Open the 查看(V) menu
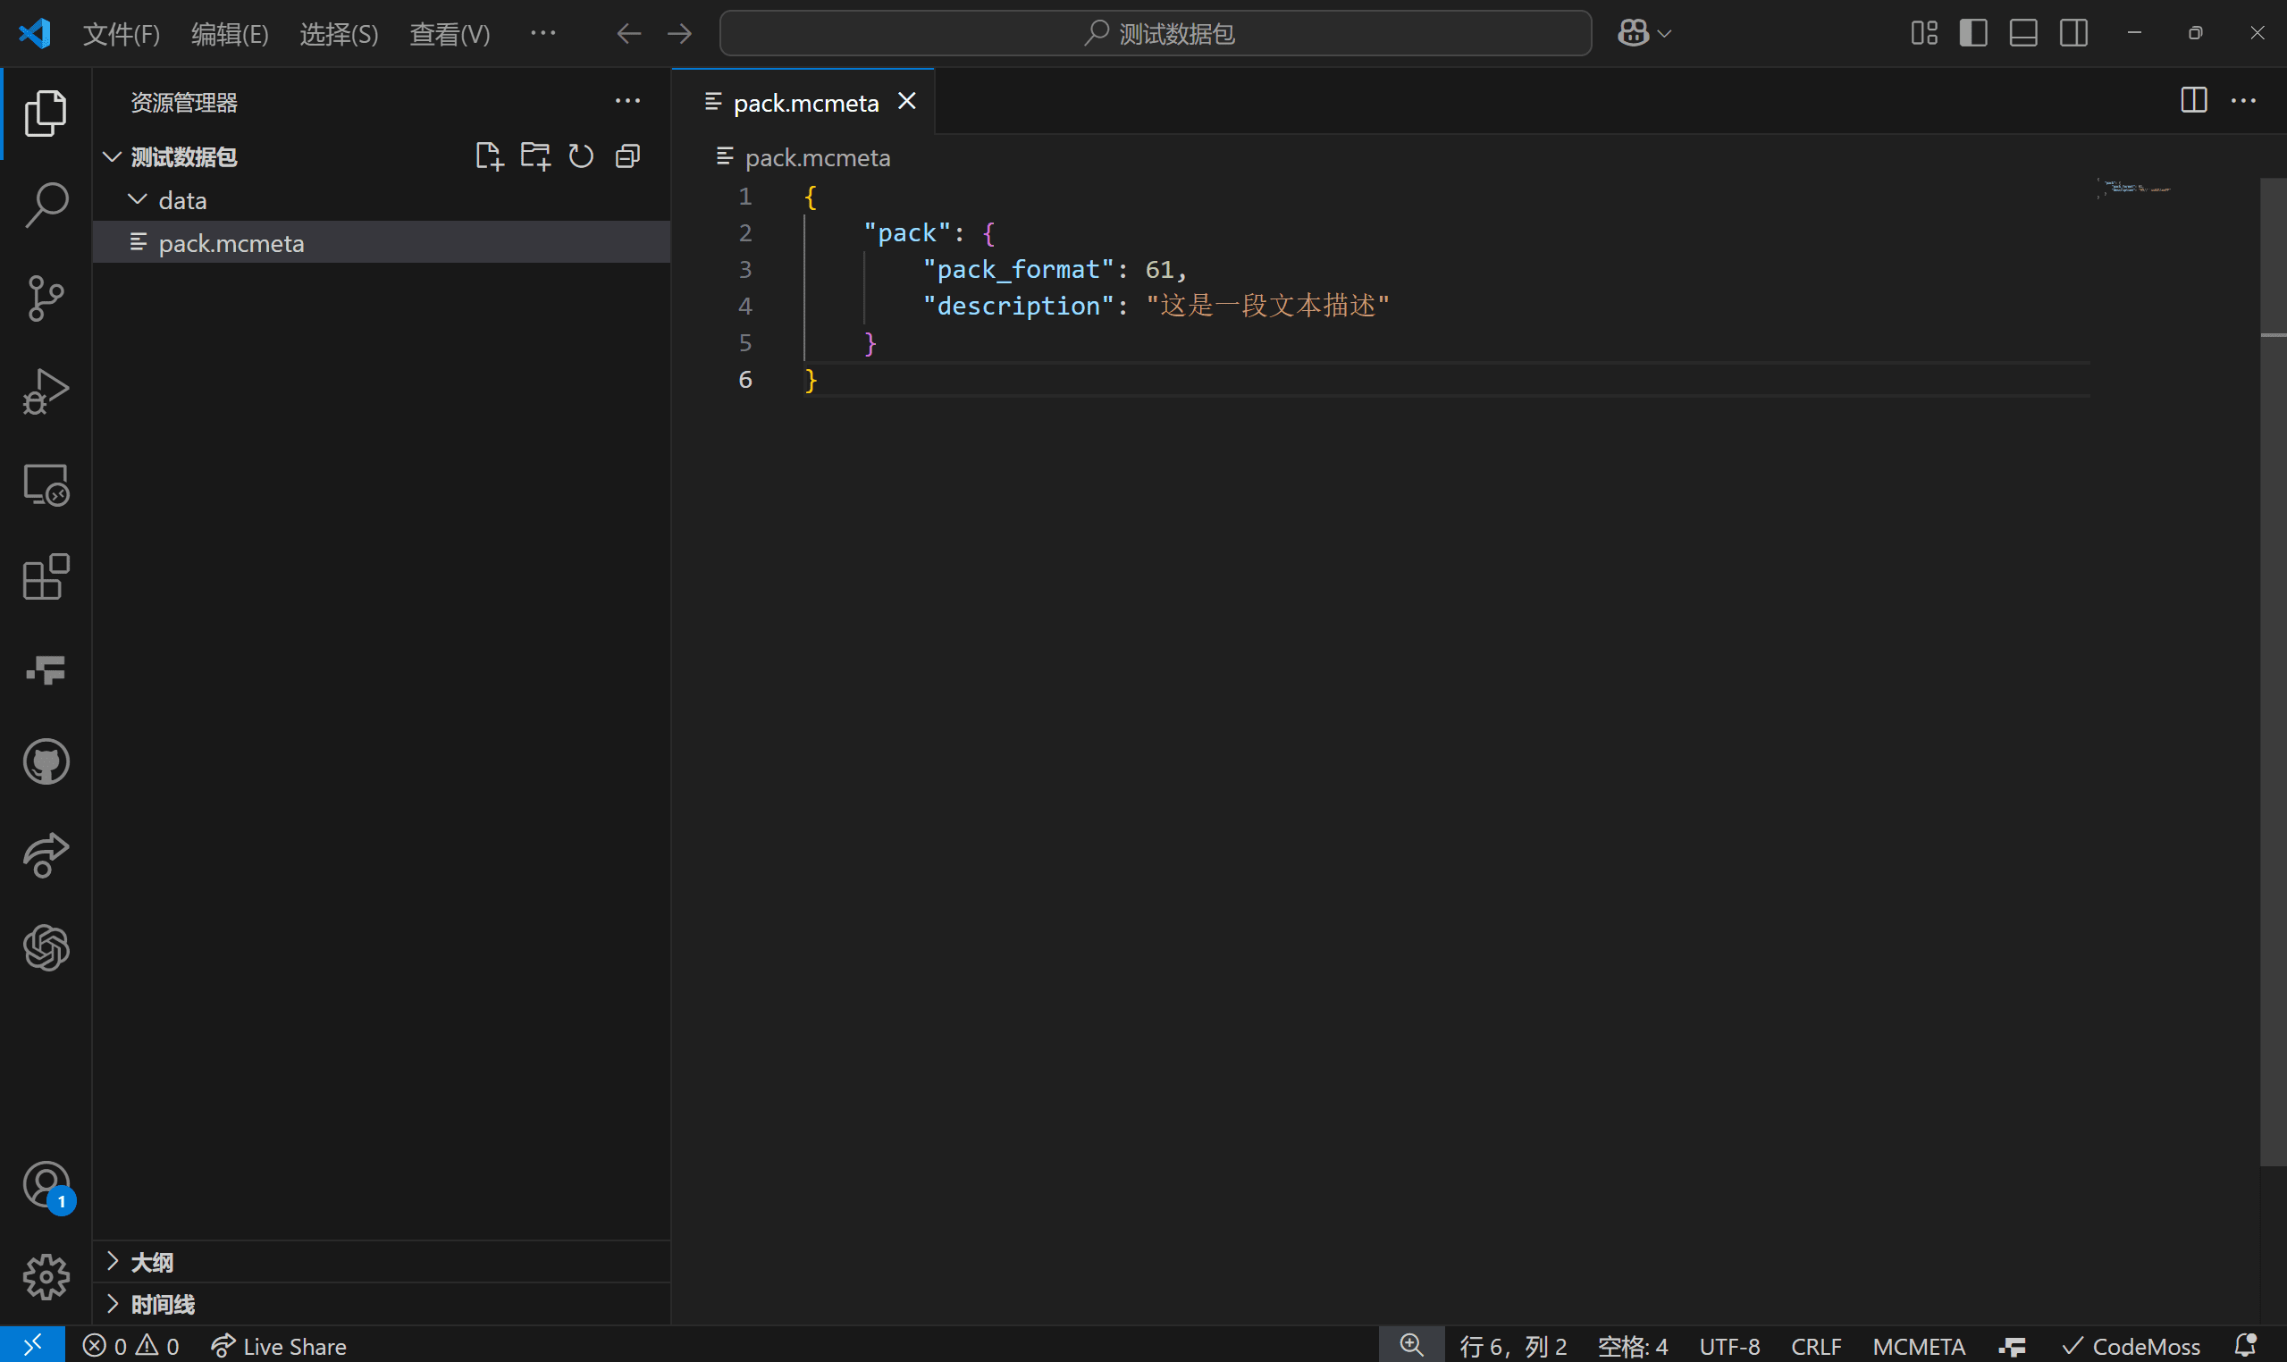 tap(450, 34)
